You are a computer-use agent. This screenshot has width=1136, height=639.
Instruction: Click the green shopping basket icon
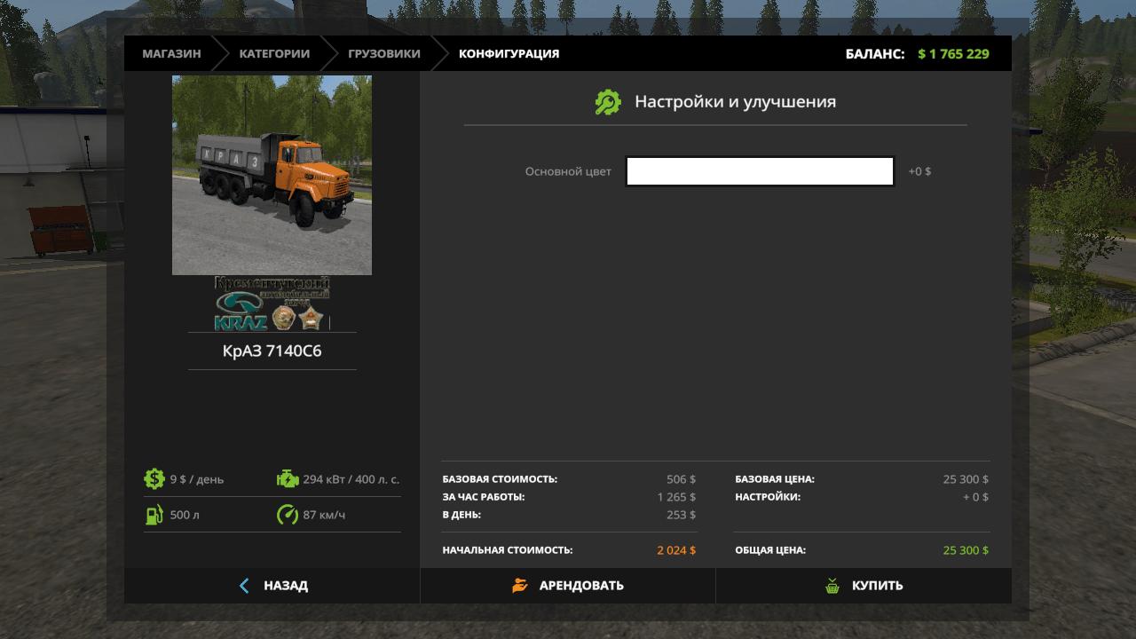(832, 586)
